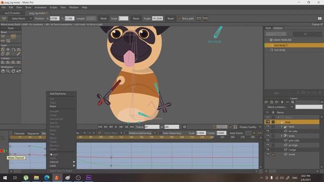The image size is (324, 182).
Task: Open the Label submenu in the context menu
Action: [62, 166]
